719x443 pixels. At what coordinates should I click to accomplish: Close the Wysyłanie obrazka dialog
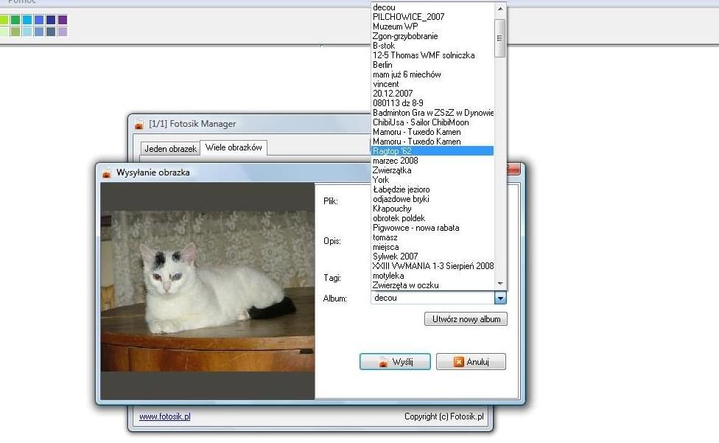[x=513, y=169]
